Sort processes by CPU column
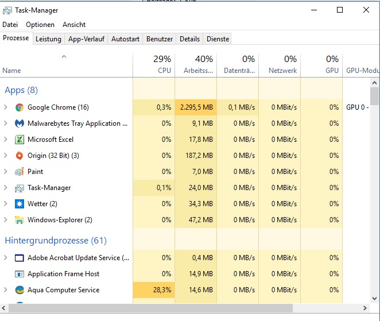The width and height of the screenshot is (380, 321). tap(154, 64)
